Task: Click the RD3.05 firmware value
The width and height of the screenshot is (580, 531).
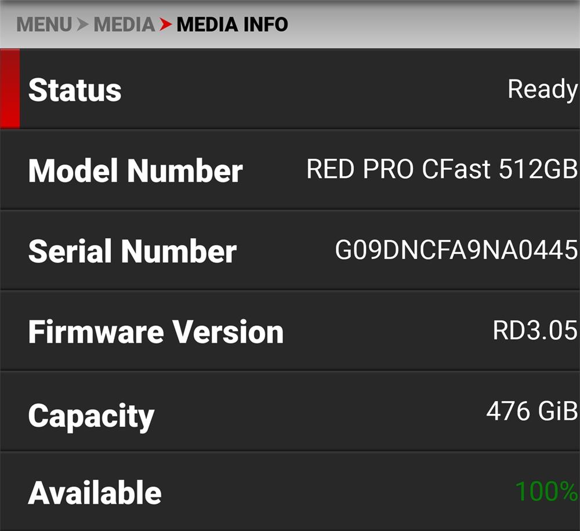Action: click(x=535, y=330)
